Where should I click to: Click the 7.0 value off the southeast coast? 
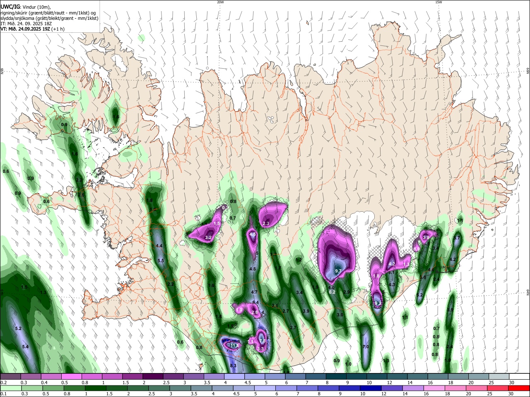pyautogui.click(x=366, y=347)
